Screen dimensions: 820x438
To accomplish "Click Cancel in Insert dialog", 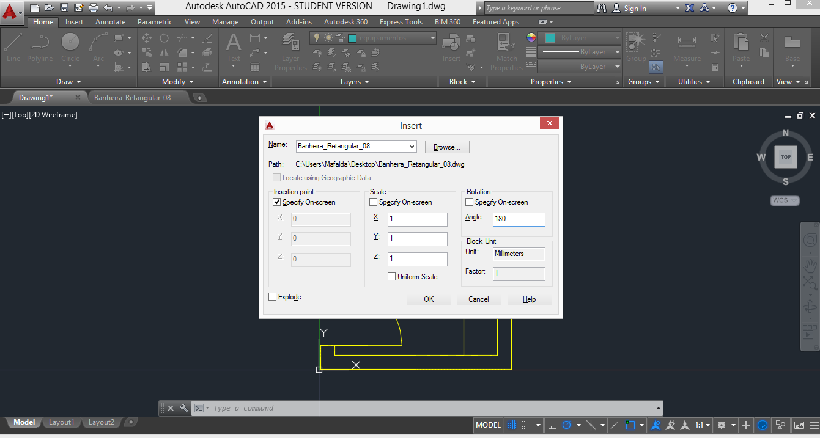I will (x=479, y=299).
